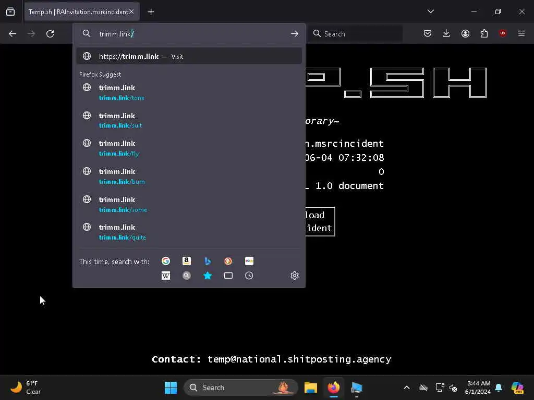Open the Windows Start menu
The image size is (534, 400).
point(171,387)
